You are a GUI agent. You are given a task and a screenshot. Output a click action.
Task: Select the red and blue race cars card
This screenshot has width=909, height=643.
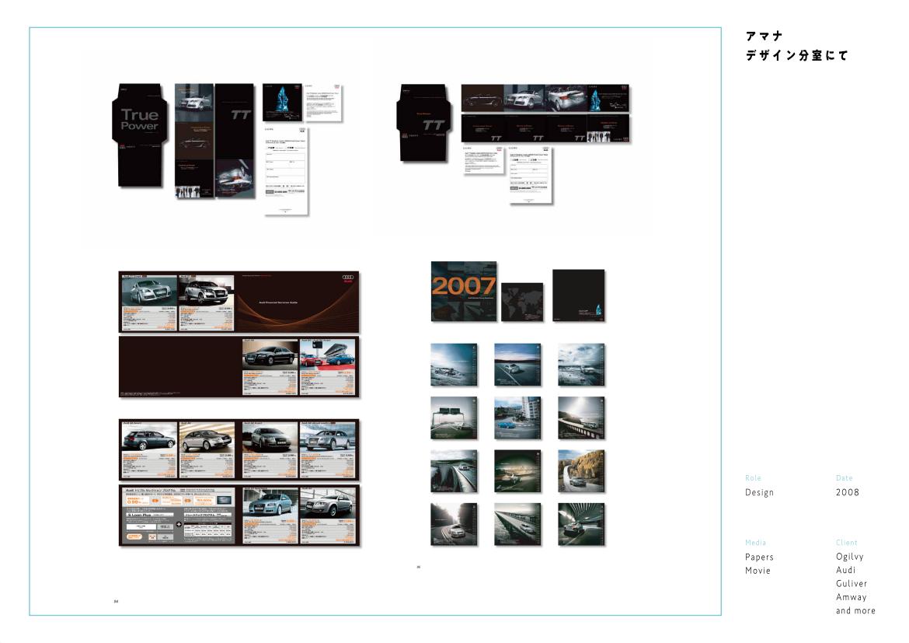click(327, 367)
